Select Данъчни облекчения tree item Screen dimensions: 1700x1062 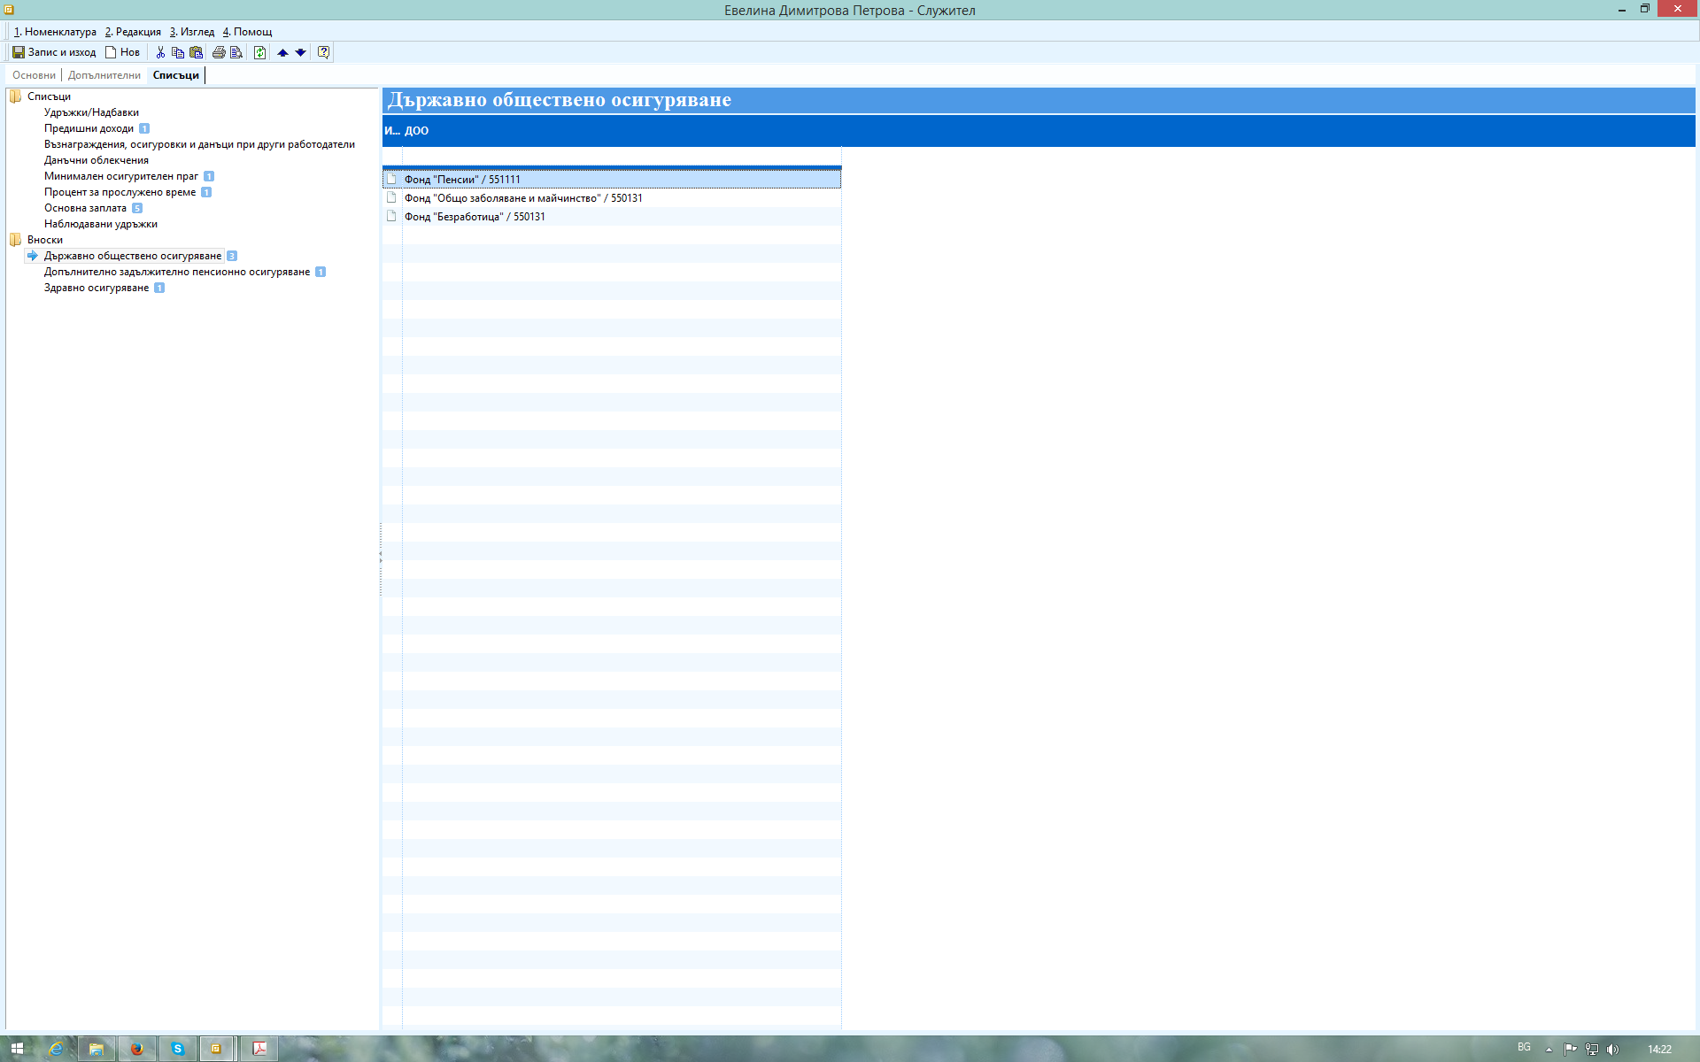[97, 160]
